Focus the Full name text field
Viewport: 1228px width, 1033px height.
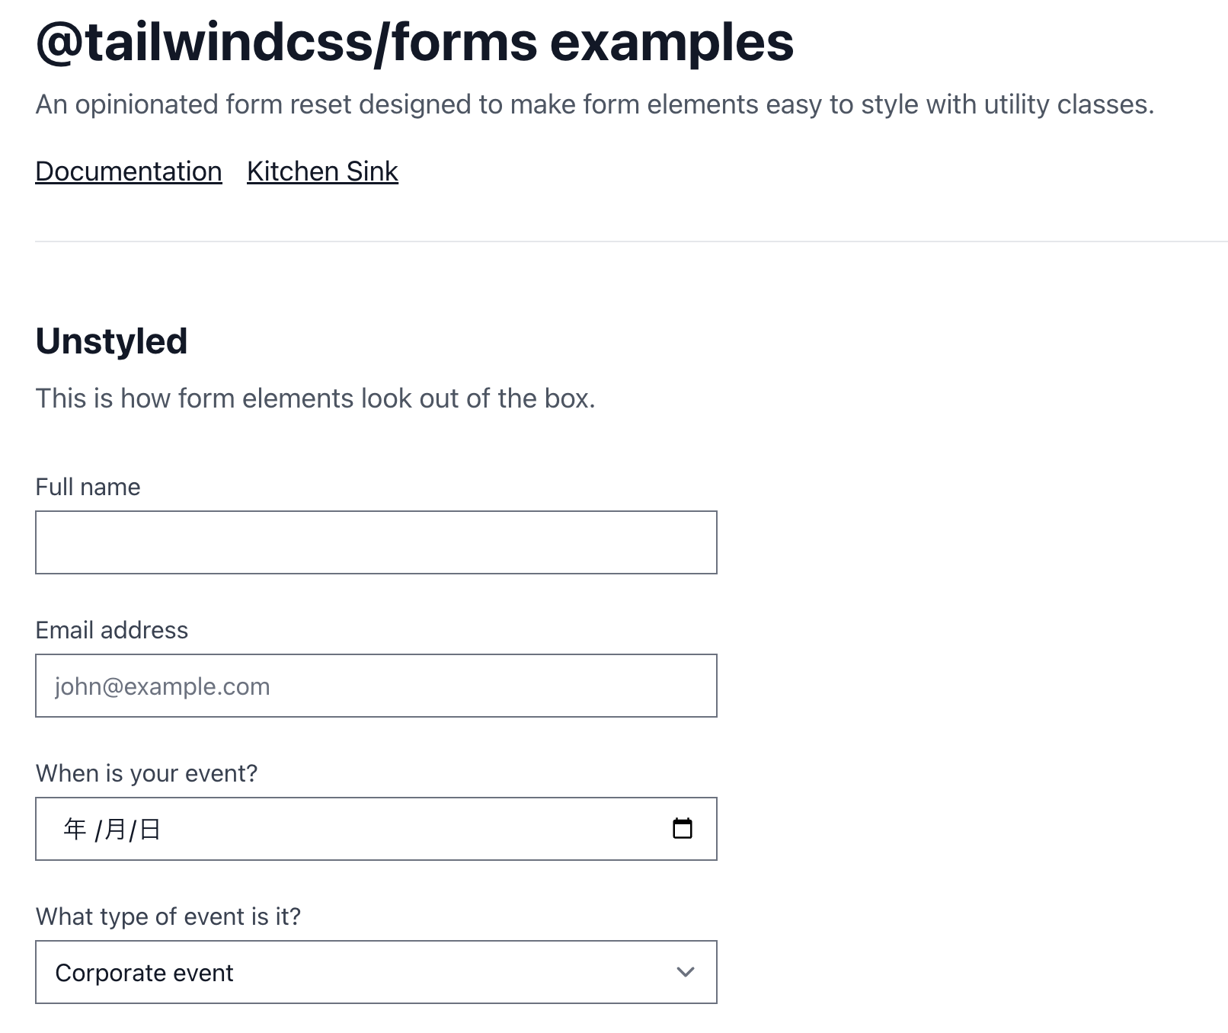pyautogui.click(x=376, y=542)
